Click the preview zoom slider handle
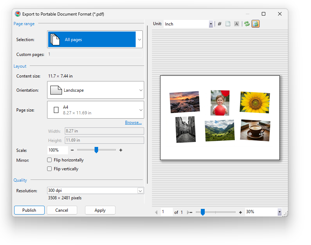This screenshot has width=311, height=245. point(203,212)
